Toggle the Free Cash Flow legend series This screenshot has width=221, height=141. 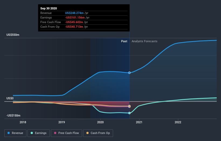[66, 133]
